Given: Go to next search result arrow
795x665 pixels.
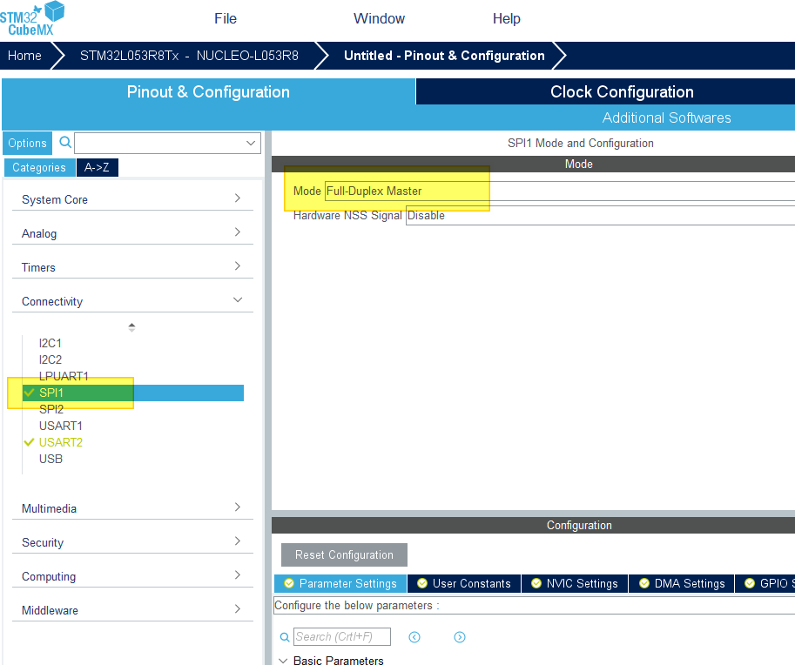Looking at the screenshot, I should click(460, 637).
